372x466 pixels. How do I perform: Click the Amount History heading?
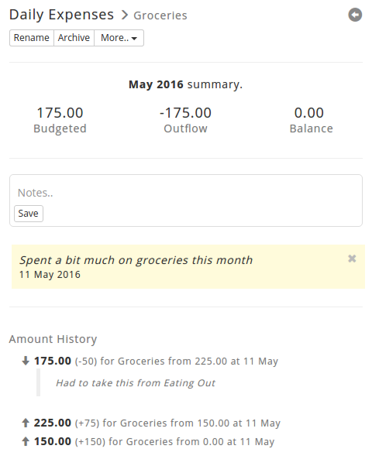[53, 339]
